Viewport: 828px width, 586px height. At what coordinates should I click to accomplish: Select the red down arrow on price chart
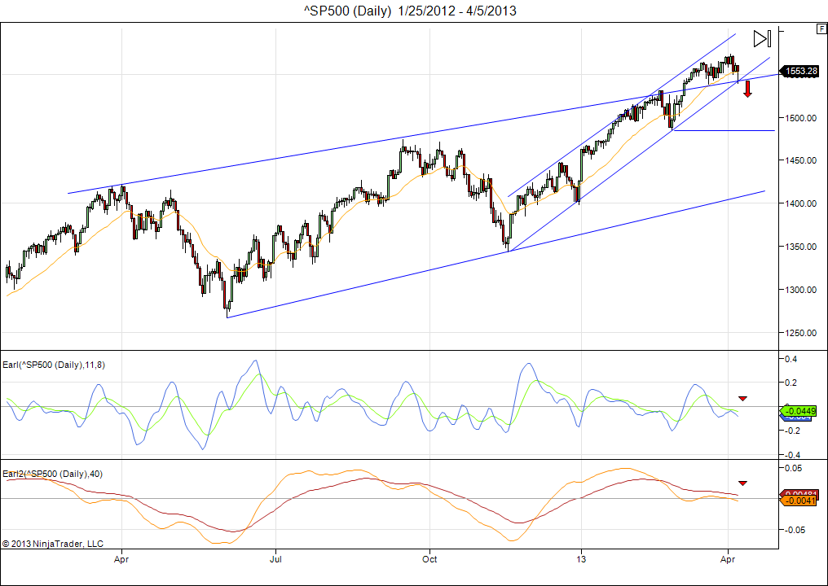tap(747, 89)
